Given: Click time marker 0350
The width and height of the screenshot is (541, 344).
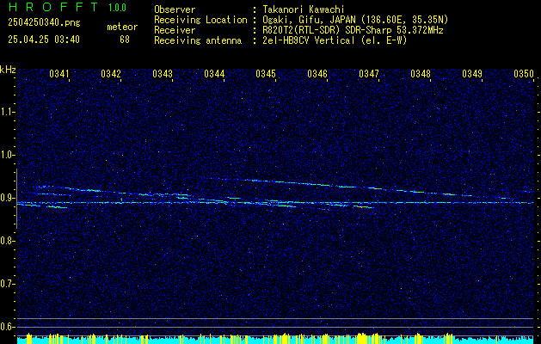Looking at the screenshot, I should pyautogui.click(x=524, y=74).
